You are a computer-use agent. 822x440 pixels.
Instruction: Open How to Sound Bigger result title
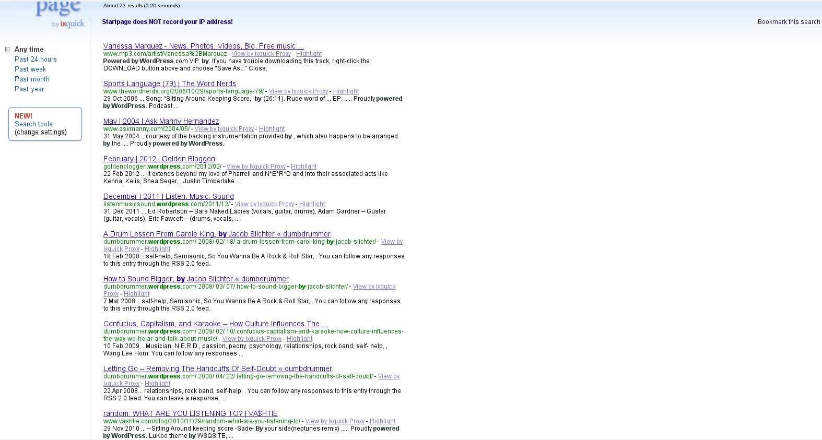pyautogui.click(x=196, y=279)
